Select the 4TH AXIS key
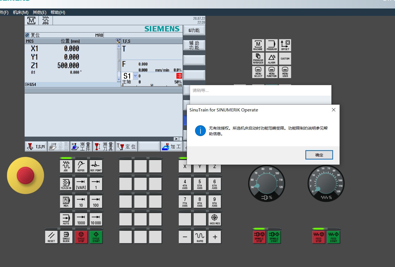This screenshot has height=267, width=395. [x=185, y=184]
